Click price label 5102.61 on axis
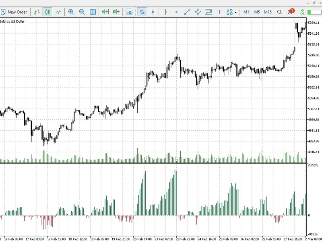 [314, 87]
